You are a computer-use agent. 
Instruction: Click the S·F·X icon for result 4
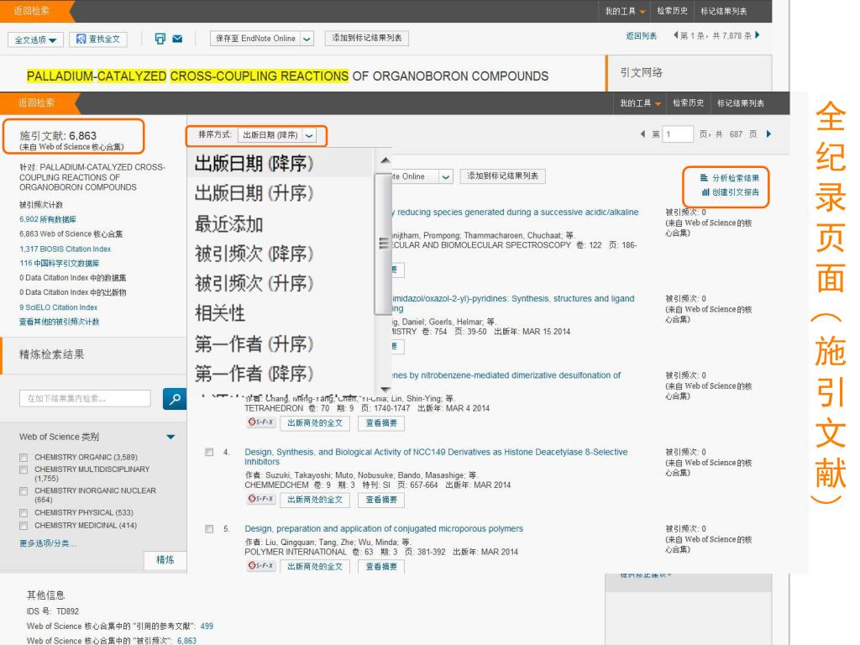pos(258,499)
